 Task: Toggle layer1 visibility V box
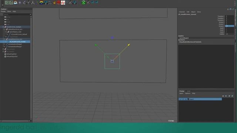coord(180,99)
